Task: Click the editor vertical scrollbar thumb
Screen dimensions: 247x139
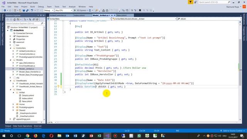Action: [240, 62]
